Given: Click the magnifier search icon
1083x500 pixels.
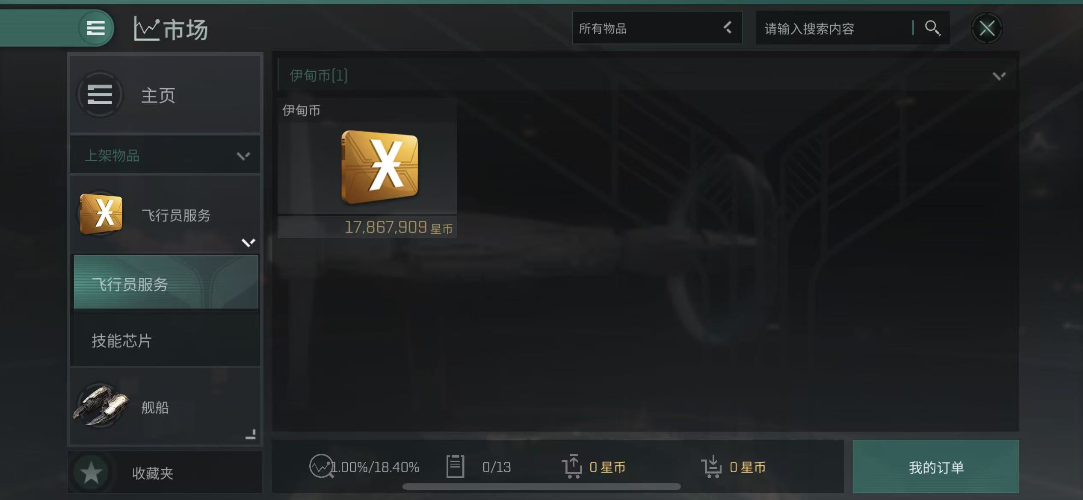Looking at the screenshot, I should tap(932, 28).
